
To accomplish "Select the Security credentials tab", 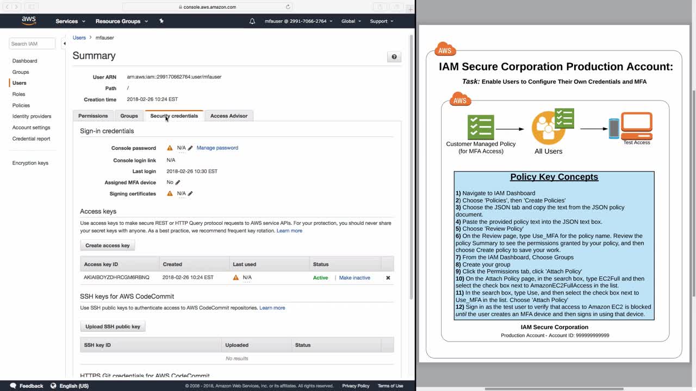I will tap(174, 116).
